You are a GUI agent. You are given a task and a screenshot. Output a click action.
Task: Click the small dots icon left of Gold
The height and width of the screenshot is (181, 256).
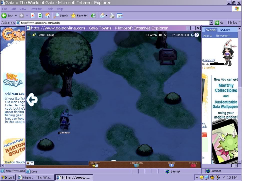(x=29, y=35)
